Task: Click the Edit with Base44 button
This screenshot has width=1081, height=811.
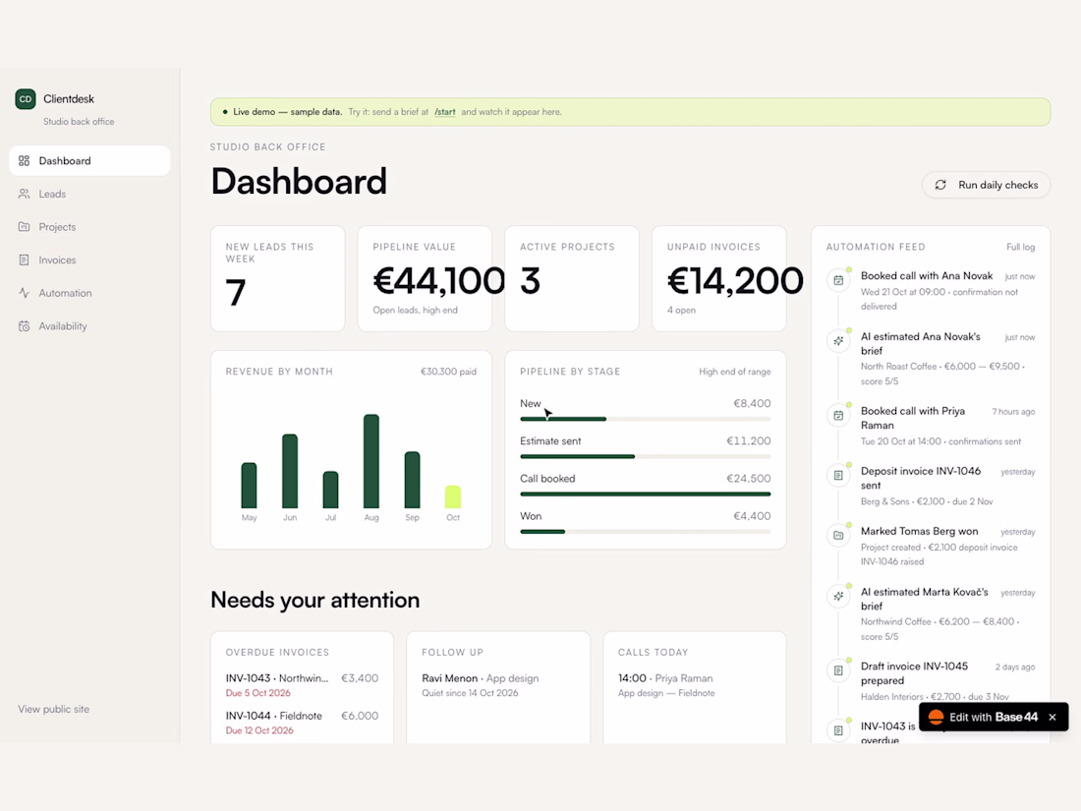Action: pyautogui.click(x=983, y=718)
